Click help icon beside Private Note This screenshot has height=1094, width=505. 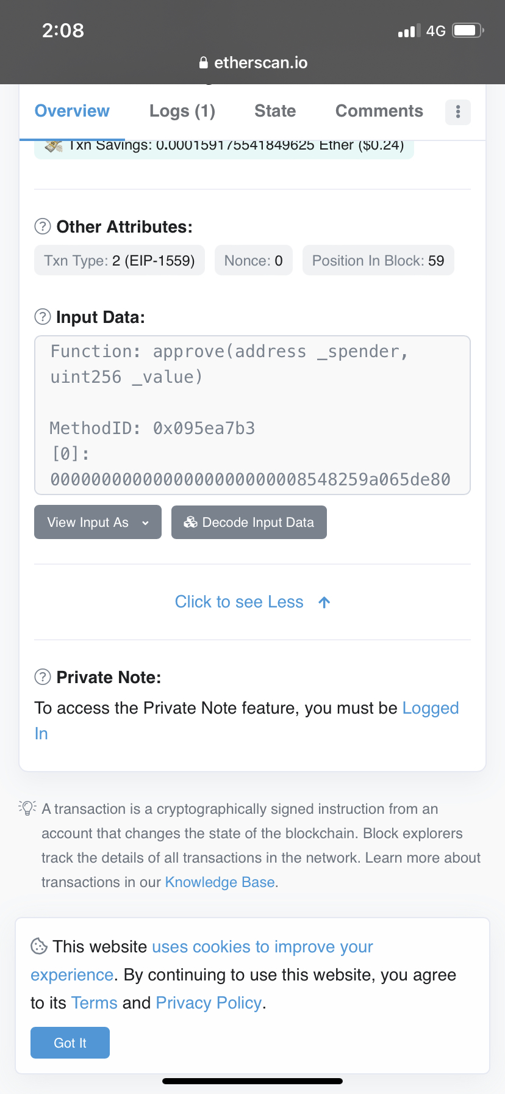tap(43, 677)
